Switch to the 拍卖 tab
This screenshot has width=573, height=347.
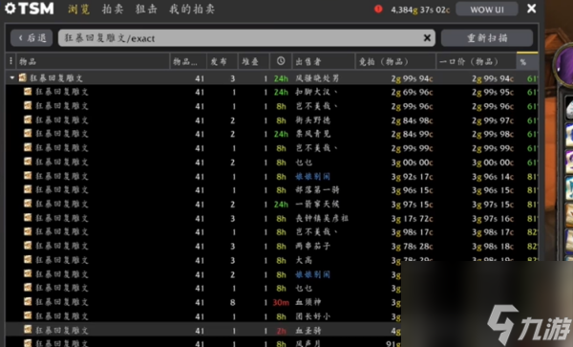[x=112, y=10]
